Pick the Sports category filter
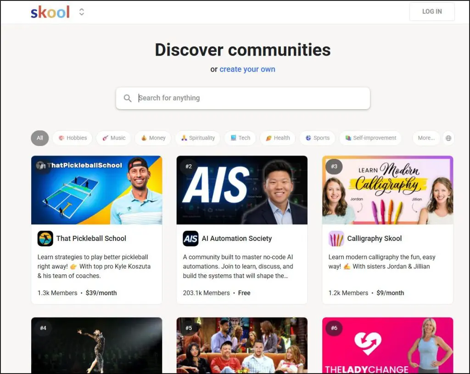 click(317, 138)
